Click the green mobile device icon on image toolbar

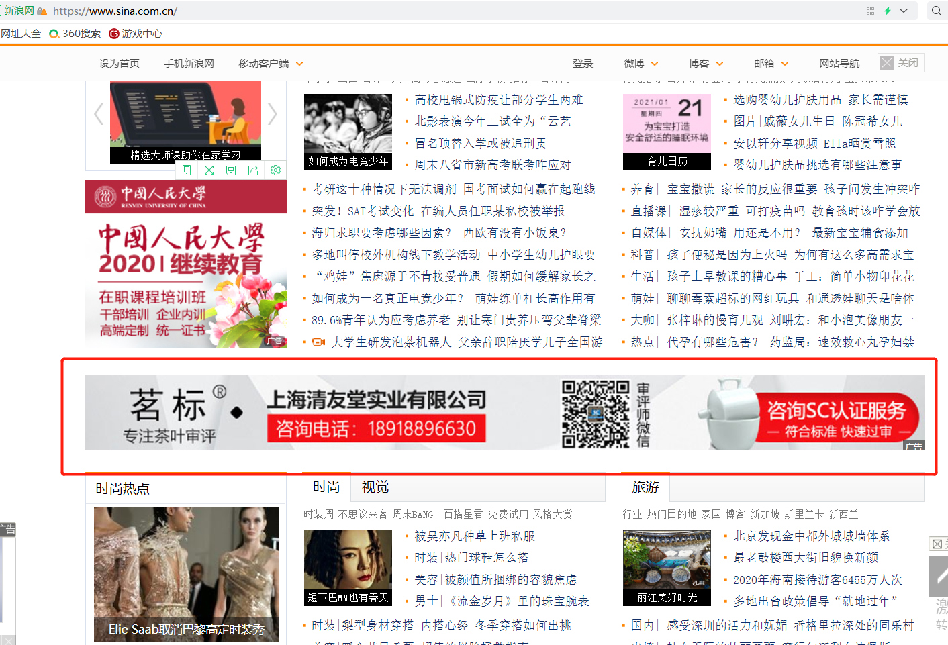(187, 170)
